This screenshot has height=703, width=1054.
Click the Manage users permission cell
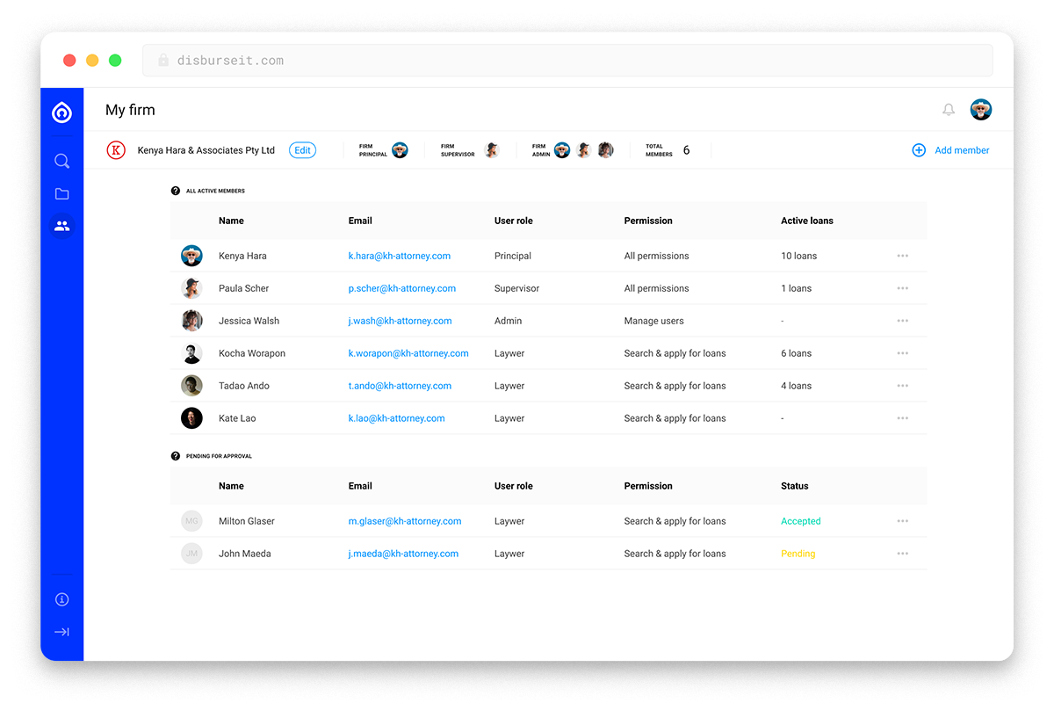coord(654,321)
